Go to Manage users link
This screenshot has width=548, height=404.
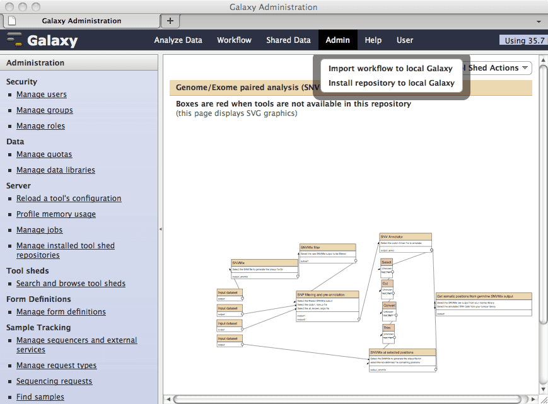tap(42, 95)
